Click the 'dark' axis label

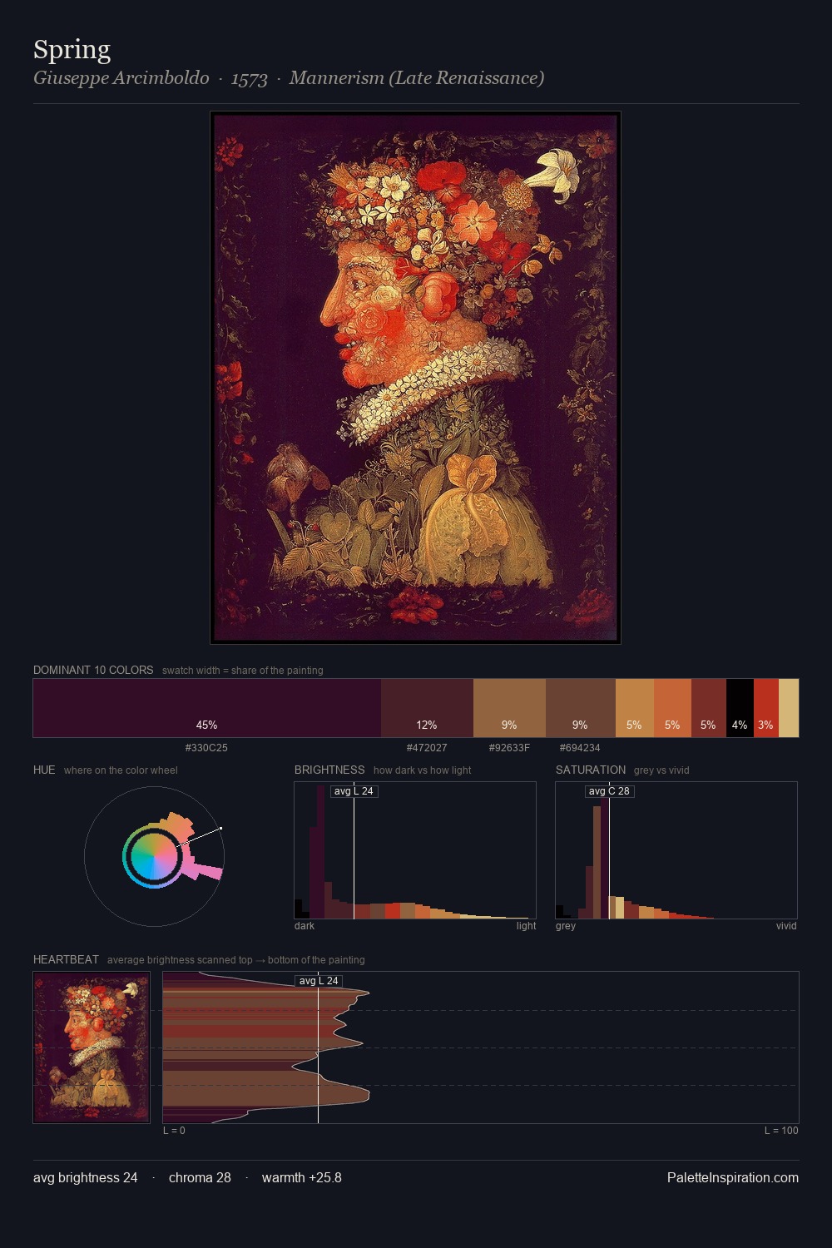pyautogui.click(x=305, y=926)
